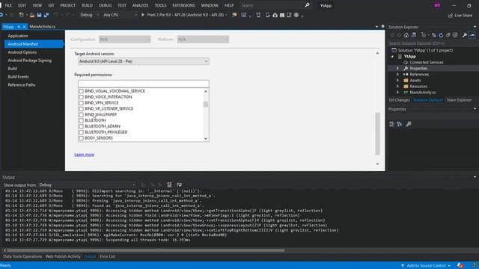Click the Clear All icon in Output toolbar
The image size is (479, 269).
pyautogui.click(x=169, y=185)
